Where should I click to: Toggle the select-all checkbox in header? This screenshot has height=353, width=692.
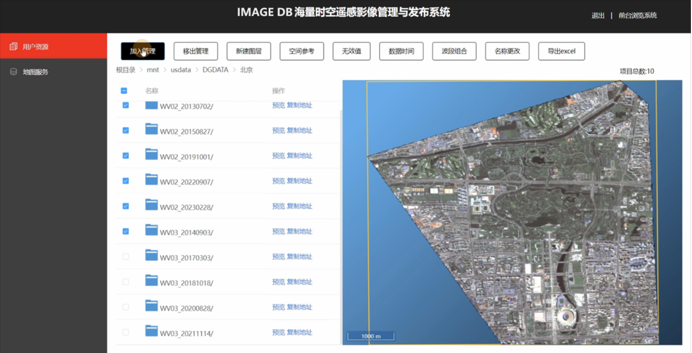tap(124, 91)
